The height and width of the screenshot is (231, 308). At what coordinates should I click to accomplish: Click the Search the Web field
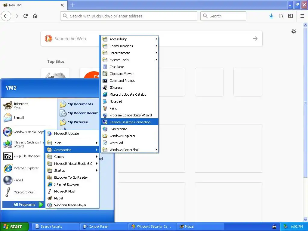(151, 38)
